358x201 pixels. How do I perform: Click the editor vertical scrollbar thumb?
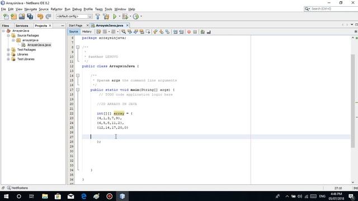353,101
